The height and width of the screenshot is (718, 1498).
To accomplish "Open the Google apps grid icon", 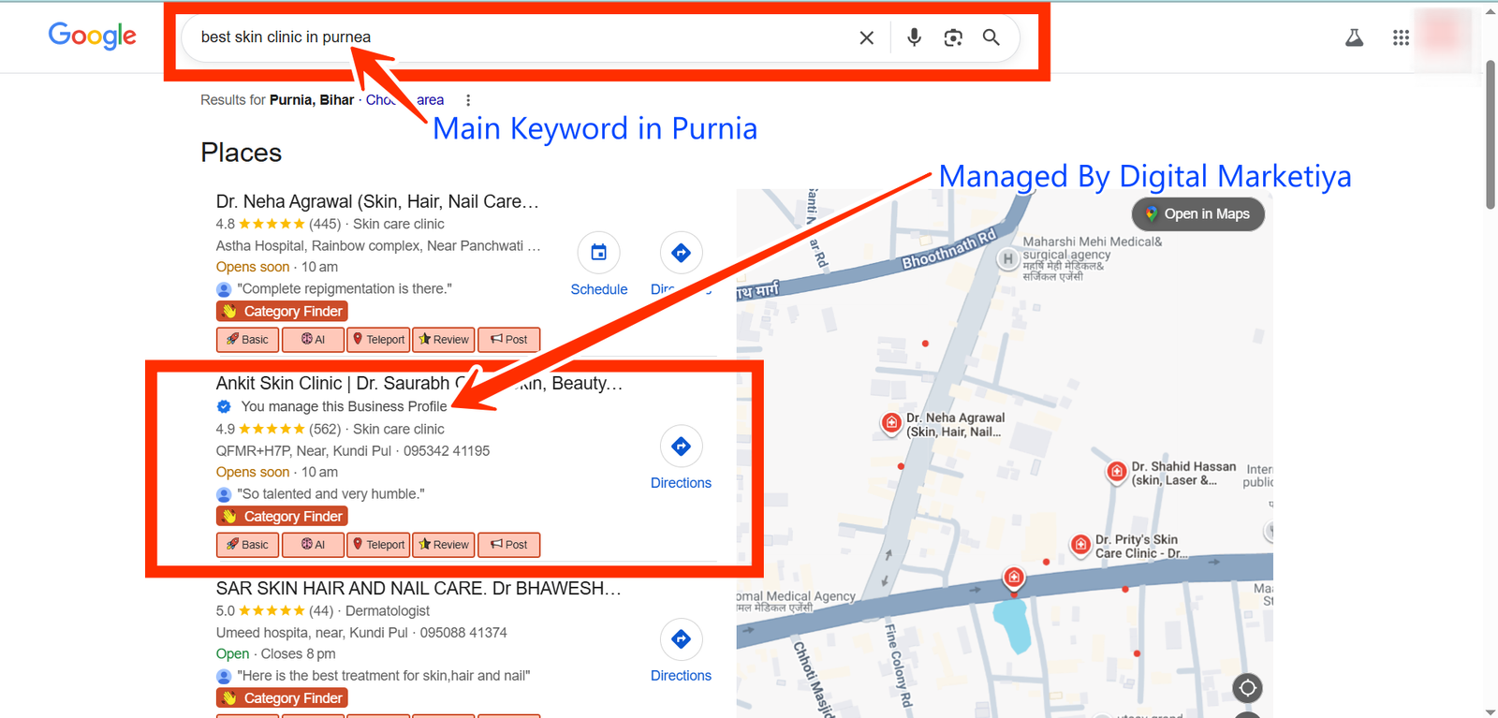I will (x=1401, y=37).
